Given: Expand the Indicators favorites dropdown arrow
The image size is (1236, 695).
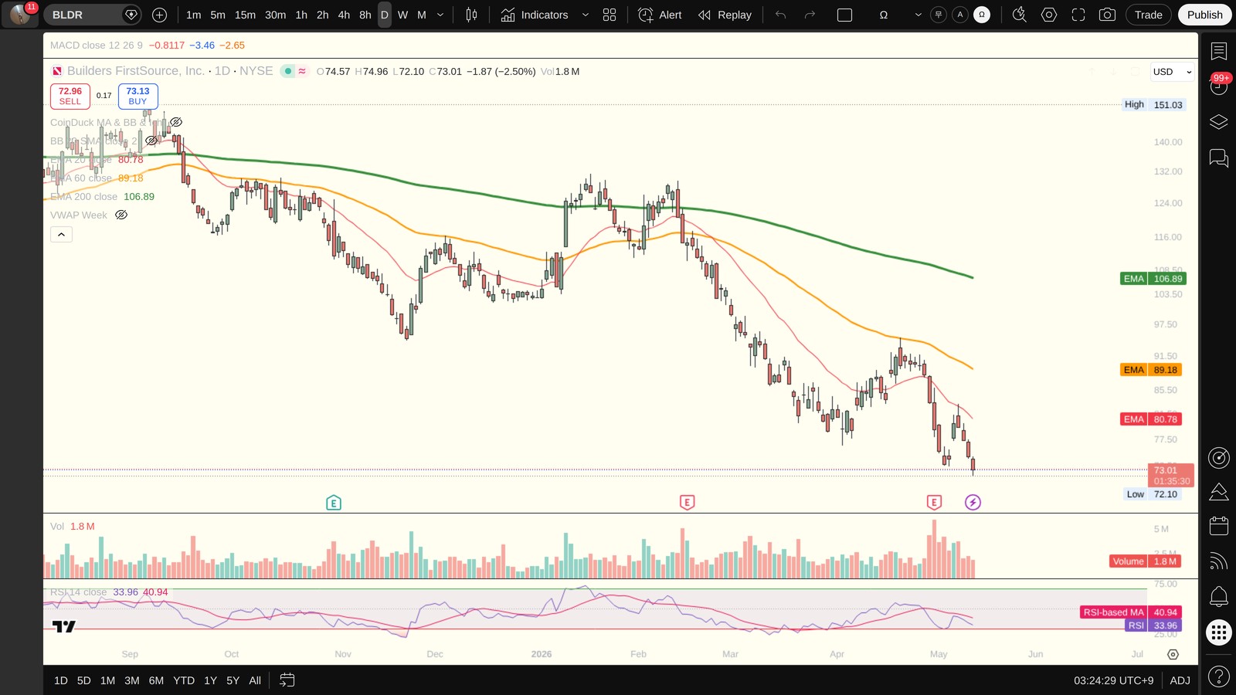Looking at the screenshot, I should (585, 15).
